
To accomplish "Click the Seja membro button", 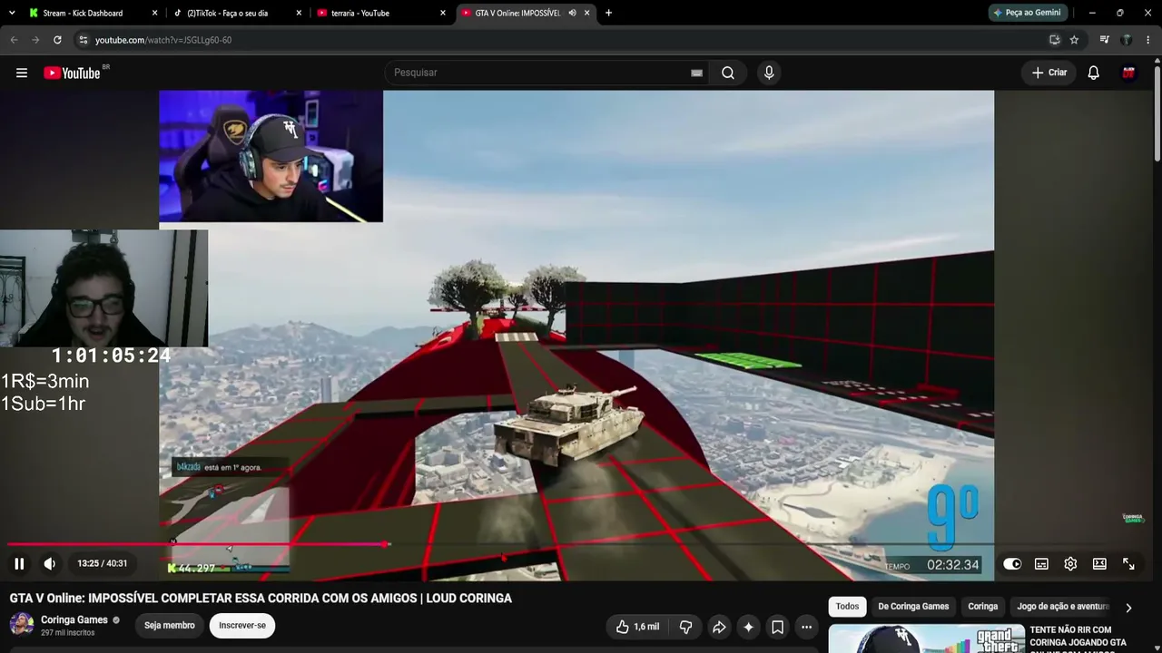I will click(170, 626).
